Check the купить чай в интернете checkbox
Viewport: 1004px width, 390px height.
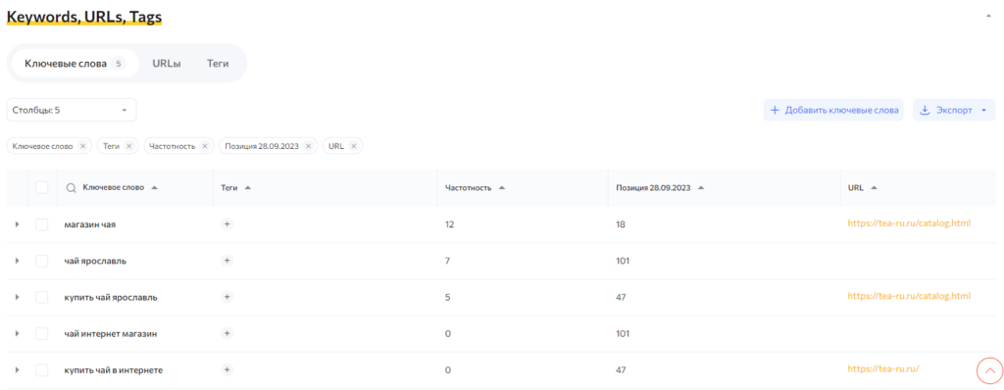click(41, 370)
